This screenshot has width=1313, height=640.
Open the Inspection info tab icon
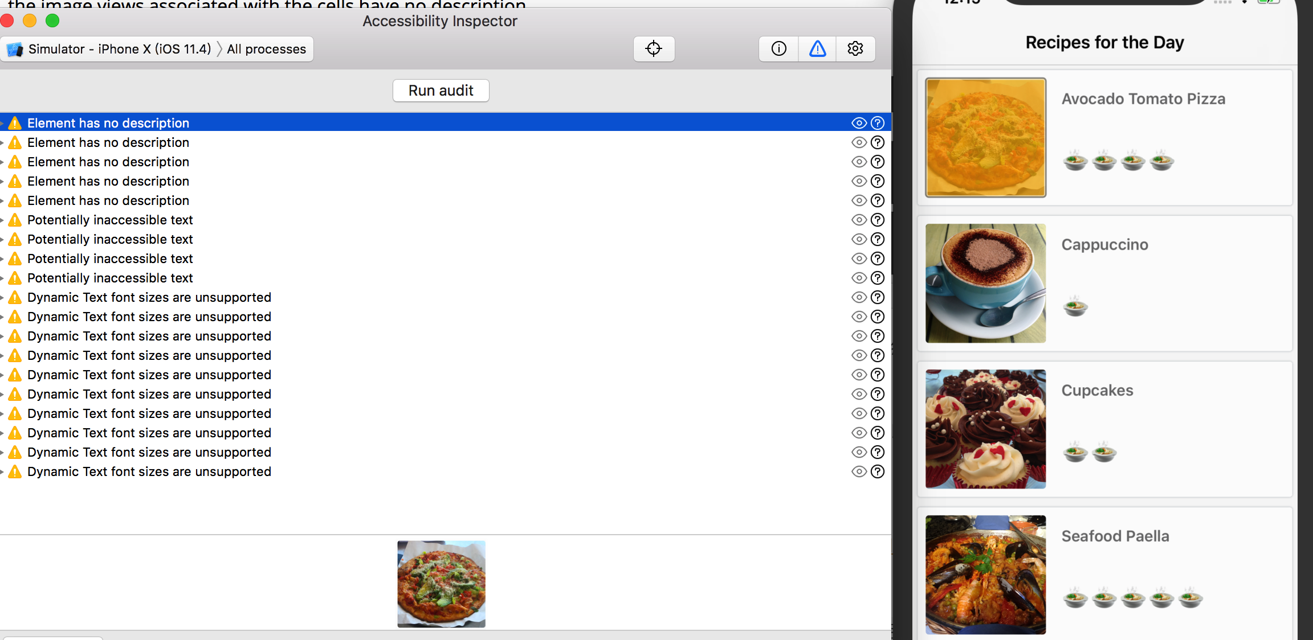point(778,49)
